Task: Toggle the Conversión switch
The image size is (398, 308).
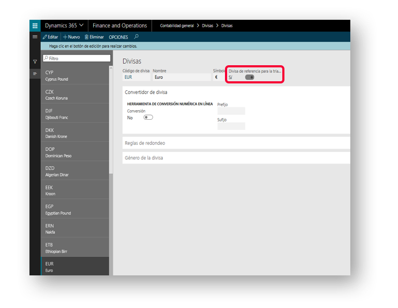Action: click(148, 117)
